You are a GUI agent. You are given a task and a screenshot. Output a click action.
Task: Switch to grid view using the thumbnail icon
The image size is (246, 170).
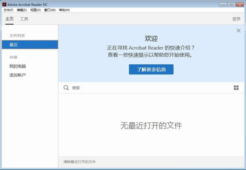236,88
